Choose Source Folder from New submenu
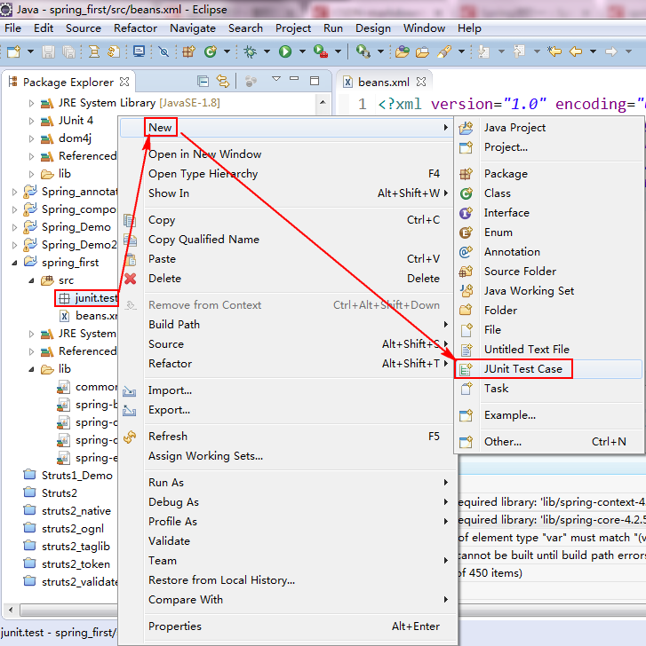Image resolution: width=646 pixels, height=646 pixels. pyautogui.click(x=550, y=272)
